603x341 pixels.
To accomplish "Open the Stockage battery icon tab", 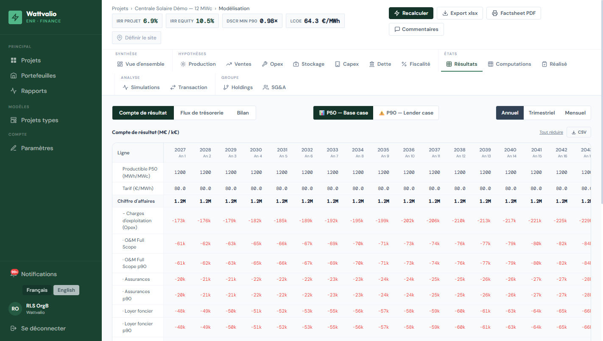I will (x=296, y=64).
